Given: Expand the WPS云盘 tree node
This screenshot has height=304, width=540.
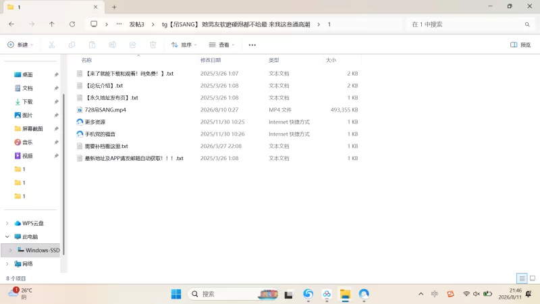Looking at the screenshot, I should click(x=7, y=224).
